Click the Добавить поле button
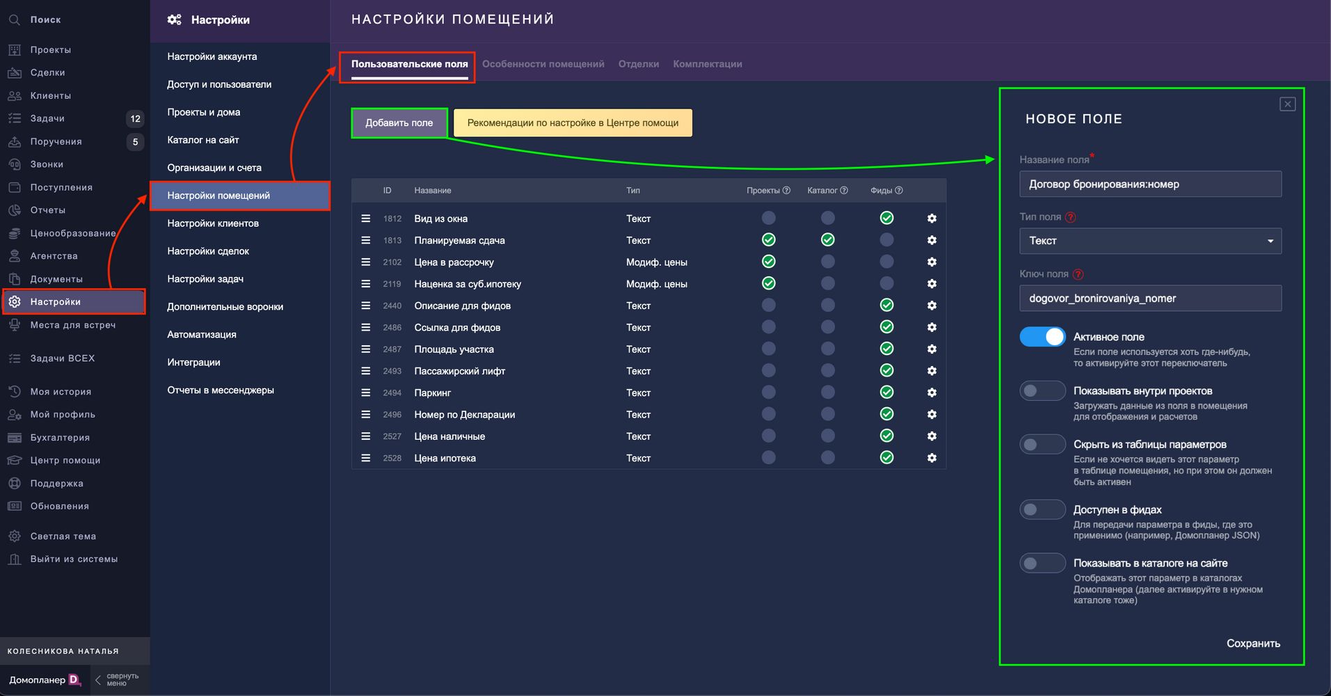This screenshot has width=1331, height=696. tap(399, 122)
